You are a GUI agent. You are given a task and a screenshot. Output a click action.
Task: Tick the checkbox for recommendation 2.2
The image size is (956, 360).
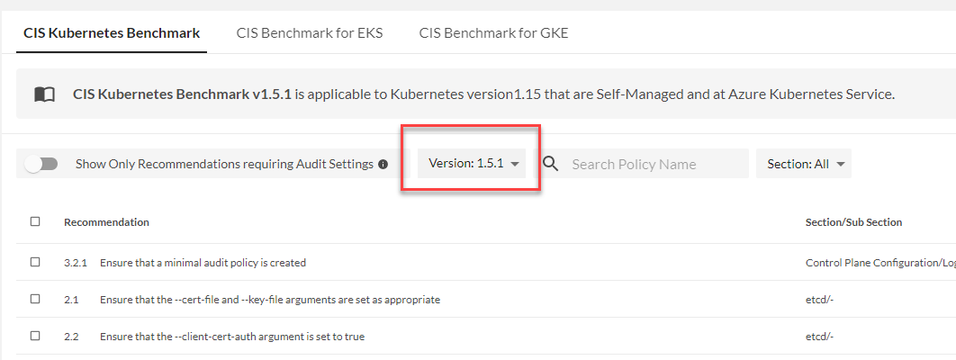[35, 336]
